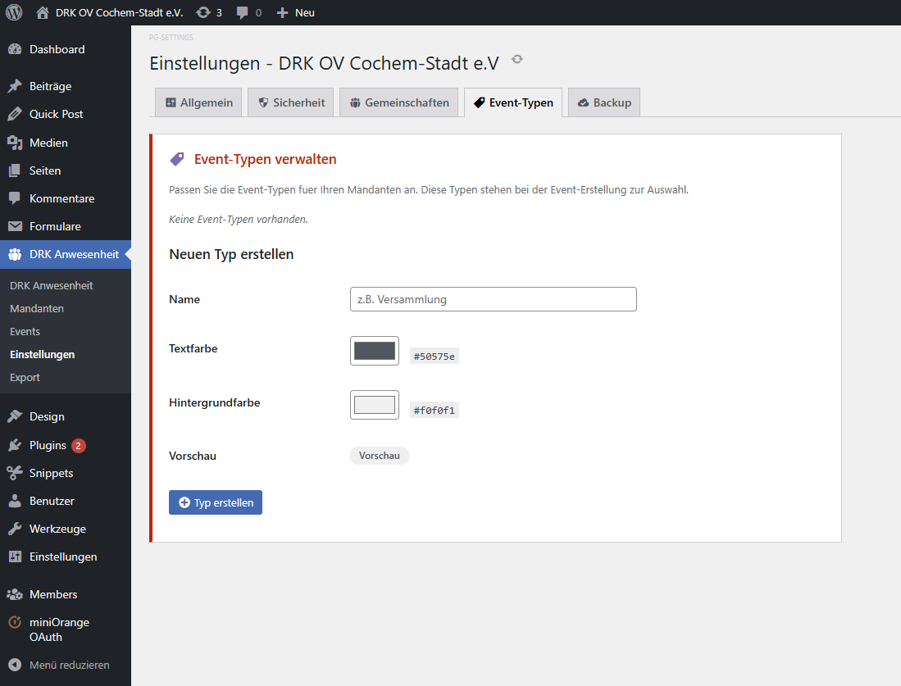This screenshot has width=901, height=686.
Task: Click the refresh icon beside page title
Action: [x=517, y=59]
